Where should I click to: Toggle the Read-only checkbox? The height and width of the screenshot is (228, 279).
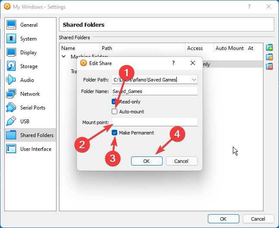(x=114, y=102)
